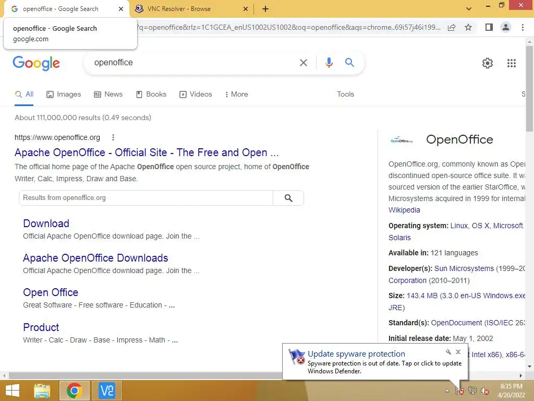Open OS X operating system link
The image size is (534, 401).
tap(480, 226)
